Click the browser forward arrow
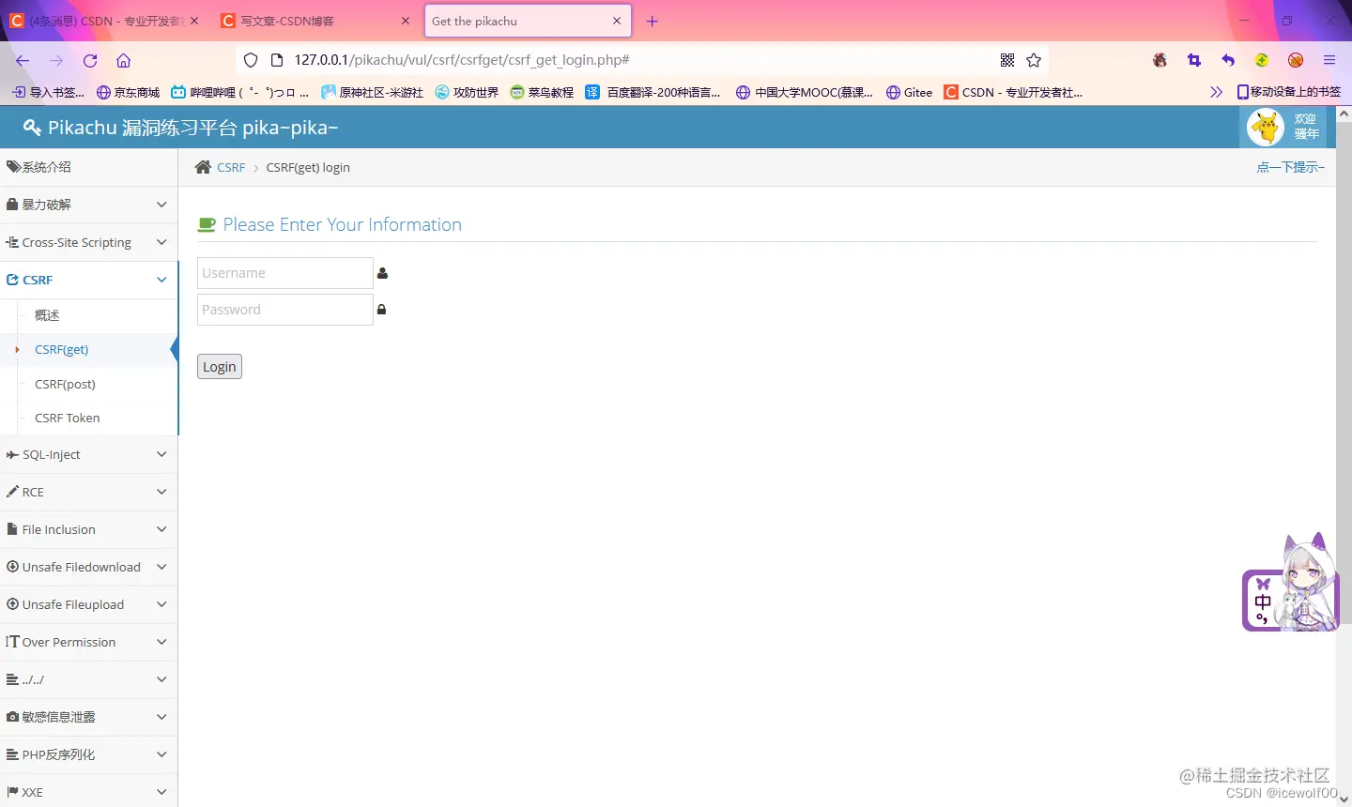1352x807 pixels. 56,60
